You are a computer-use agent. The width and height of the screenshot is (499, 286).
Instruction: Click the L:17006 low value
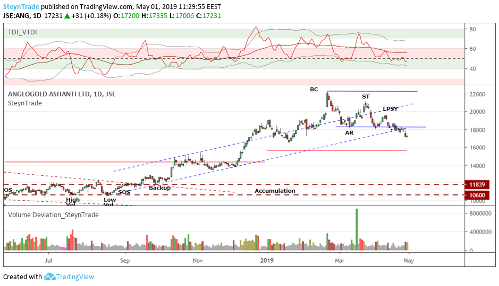coord(181,16)
